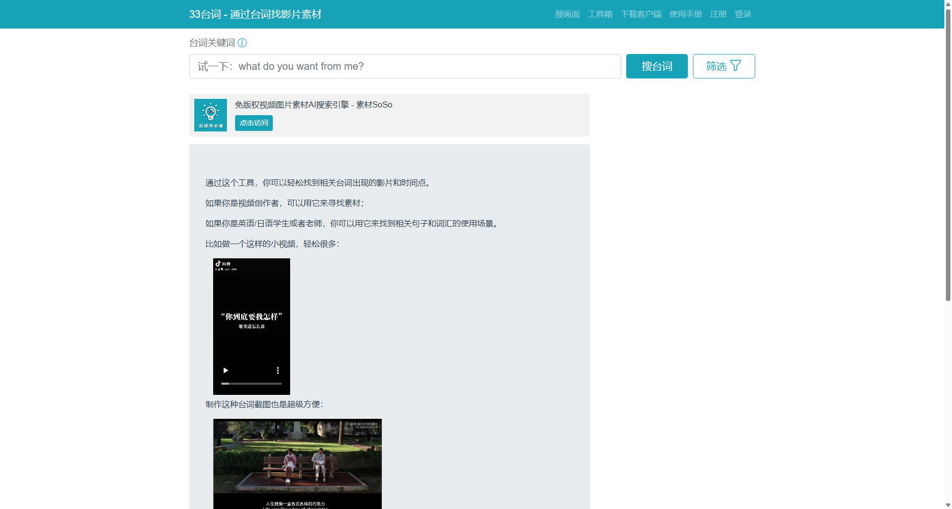Screen dimensions: 952x509
Task: Open the 工具箱 nav item
Action: pyautogui.click(x=600, y=14)
